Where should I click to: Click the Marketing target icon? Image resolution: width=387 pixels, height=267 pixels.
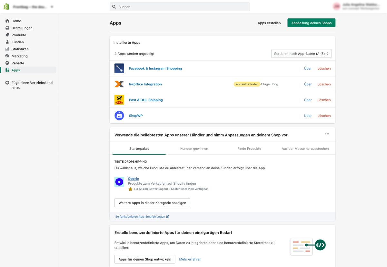[x=7, y=56]
